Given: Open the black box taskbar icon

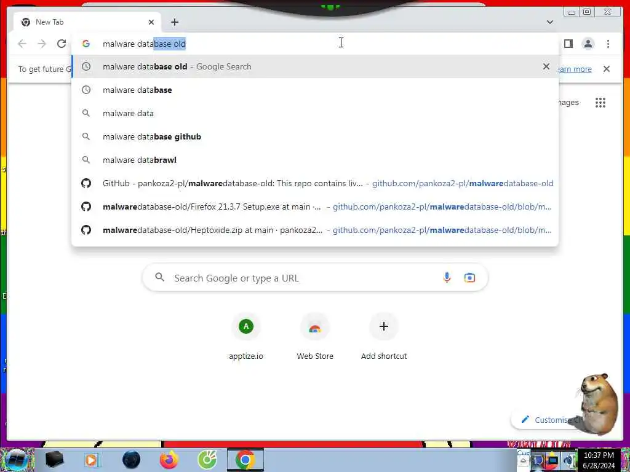Looking at the screenshot, I should click(x=54, y=460).
